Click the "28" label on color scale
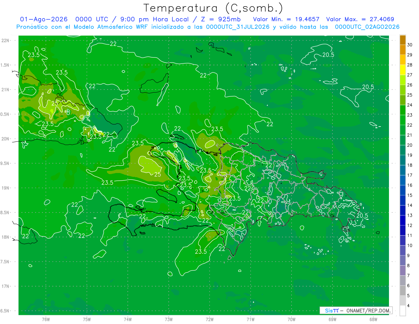 coord(410,65)
